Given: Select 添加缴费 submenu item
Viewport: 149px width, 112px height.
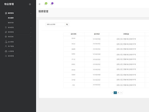Looking at the screenshot, I should (11, 18).
